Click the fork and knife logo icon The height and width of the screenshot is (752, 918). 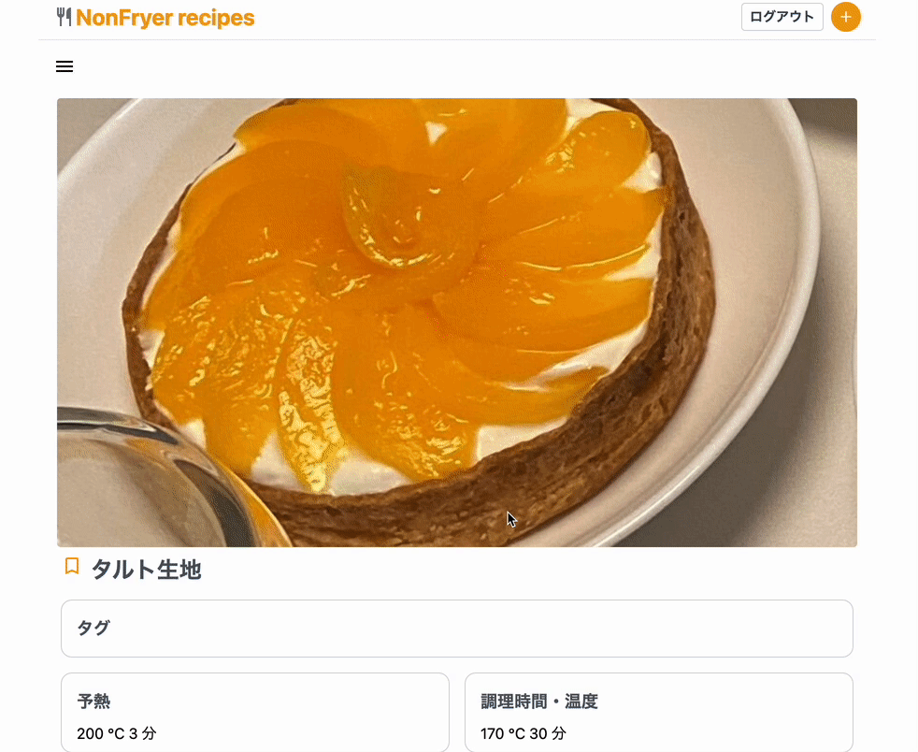pos(64,17)
